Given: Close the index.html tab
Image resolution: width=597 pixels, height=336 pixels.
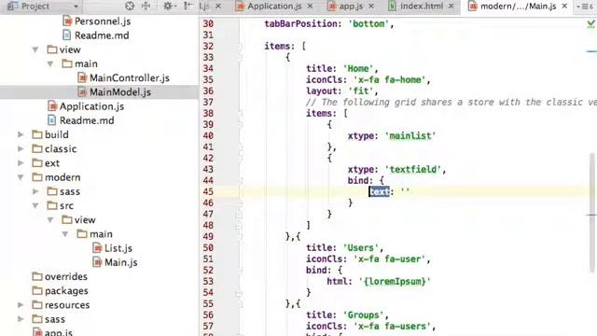Looking at the screenshot, I should 451,7.
